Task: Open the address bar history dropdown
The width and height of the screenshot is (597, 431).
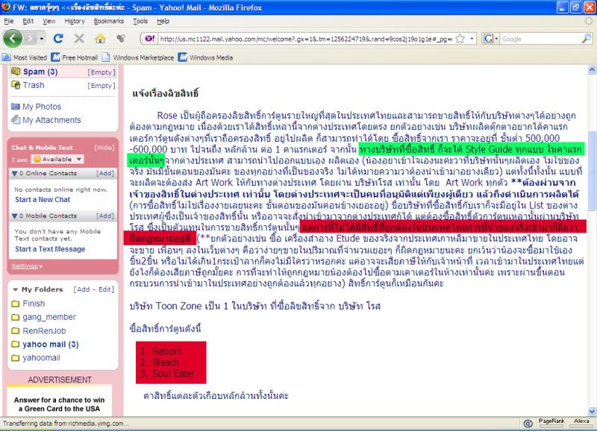Action: tap(472, 39)
